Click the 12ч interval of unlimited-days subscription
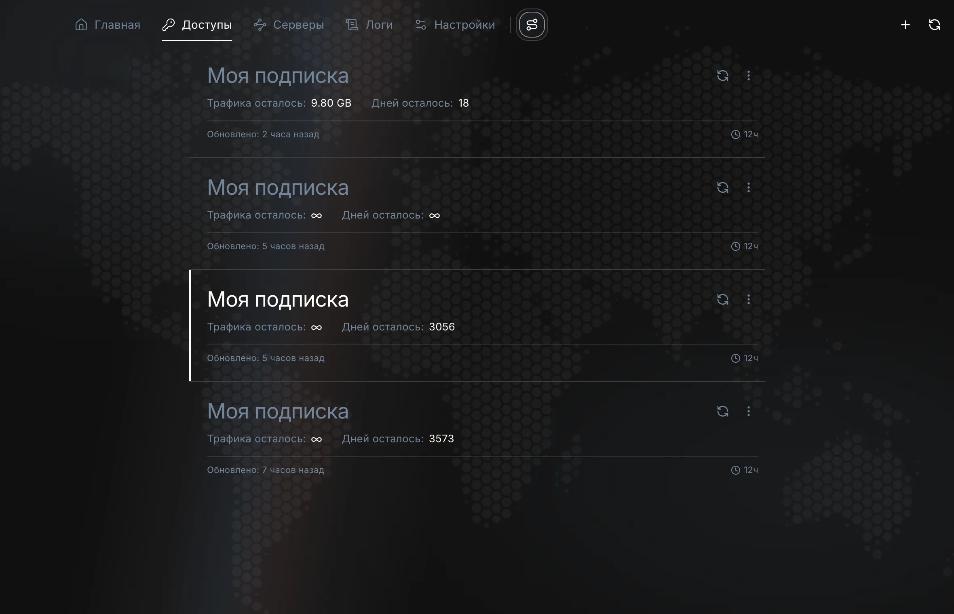The image size is (954, 614). click(745, 246)
